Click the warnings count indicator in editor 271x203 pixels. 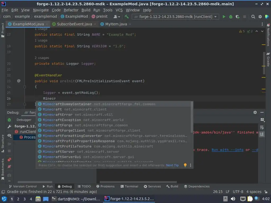coord(242,31)
